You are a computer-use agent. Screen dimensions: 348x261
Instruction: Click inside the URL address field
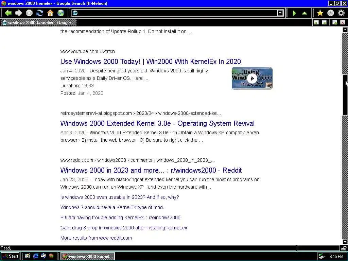pos(177,13)
